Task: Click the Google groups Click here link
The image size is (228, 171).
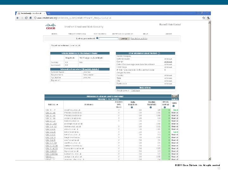Action: [136, 91]
